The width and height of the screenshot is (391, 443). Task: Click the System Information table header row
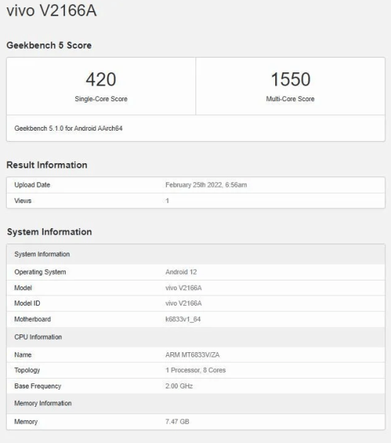195,254
